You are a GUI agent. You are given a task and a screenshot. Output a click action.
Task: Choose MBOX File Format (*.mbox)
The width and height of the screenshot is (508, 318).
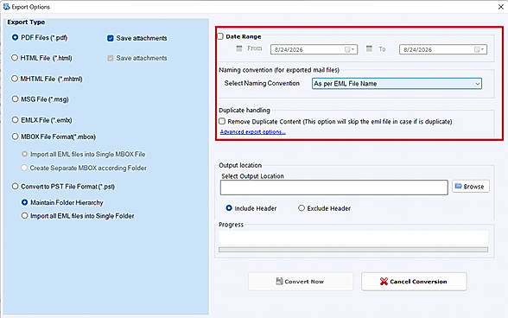(15, 137)
